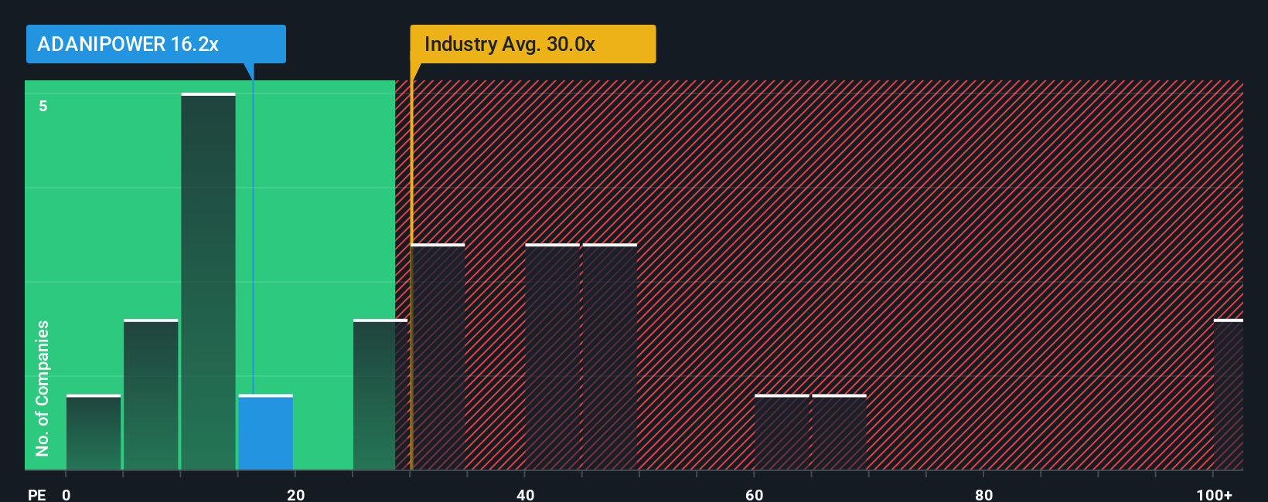
Task: Select the bar at PE 40-45
Action: point(553,357)
